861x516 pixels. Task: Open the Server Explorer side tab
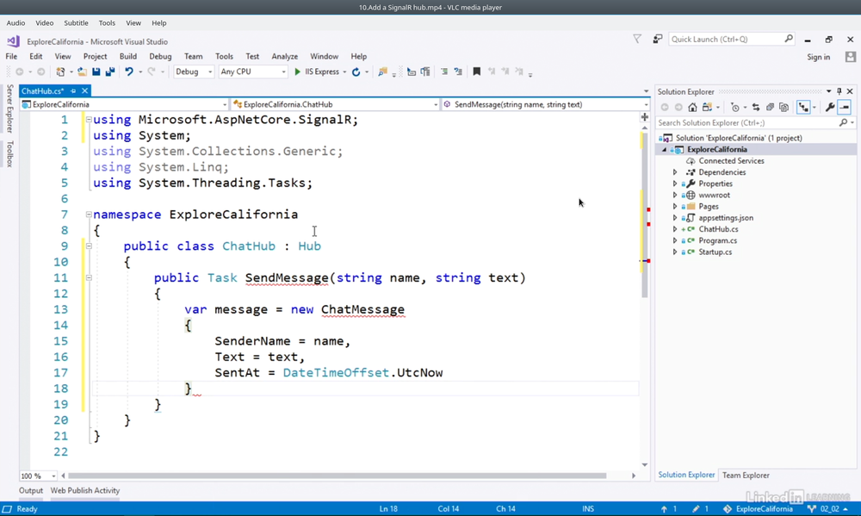(x=9, y=109)
